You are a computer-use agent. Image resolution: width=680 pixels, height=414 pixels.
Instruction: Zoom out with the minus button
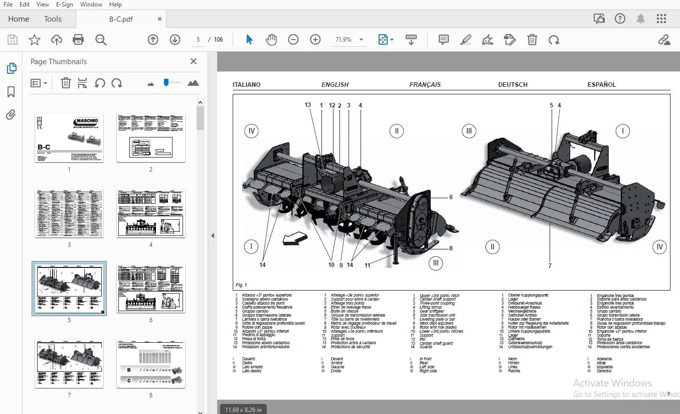point(293,40)
